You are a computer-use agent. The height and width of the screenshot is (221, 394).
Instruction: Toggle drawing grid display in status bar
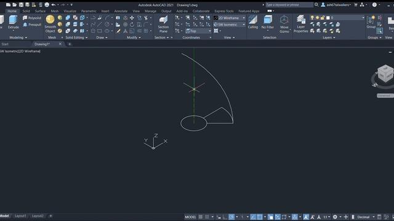[x=201, y=217]
